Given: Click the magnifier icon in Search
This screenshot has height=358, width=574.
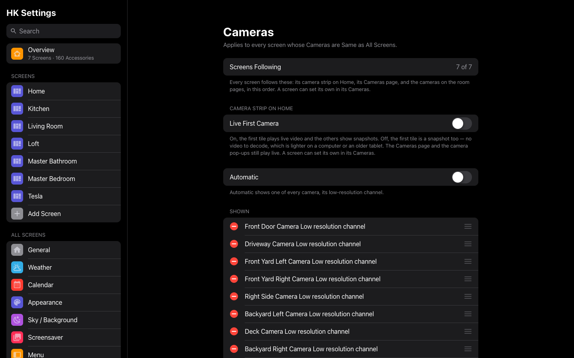Looking at the screenshot, I should tap(14, 31).
